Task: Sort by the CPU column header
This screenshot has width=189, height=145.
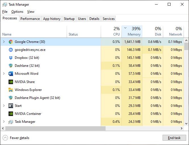Action: 111,32
